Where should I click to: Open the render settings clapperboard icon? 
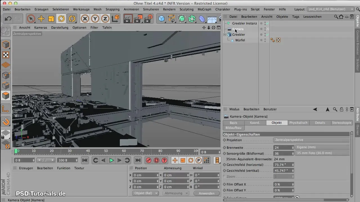tap(148, 19)
